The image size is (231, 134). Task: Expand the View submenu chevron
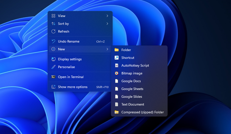click(x=108, y=16)
